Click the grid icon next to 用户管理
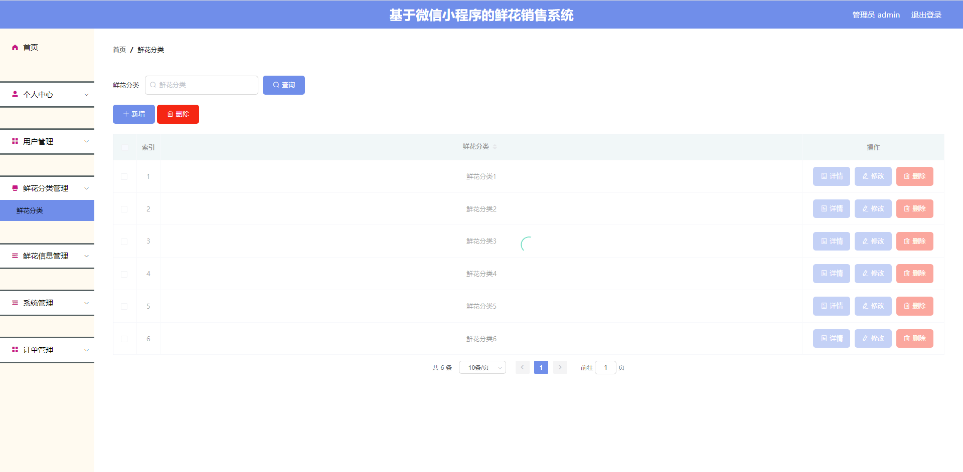 (x=15, y=141)
